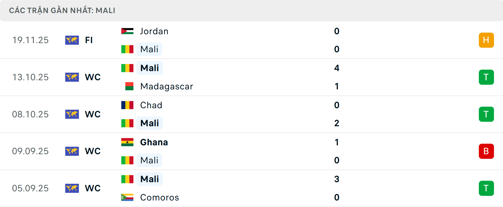Viewport: 503px width, 207px height.
Task: Open the Jordan team link
Action: pos(154,31)
